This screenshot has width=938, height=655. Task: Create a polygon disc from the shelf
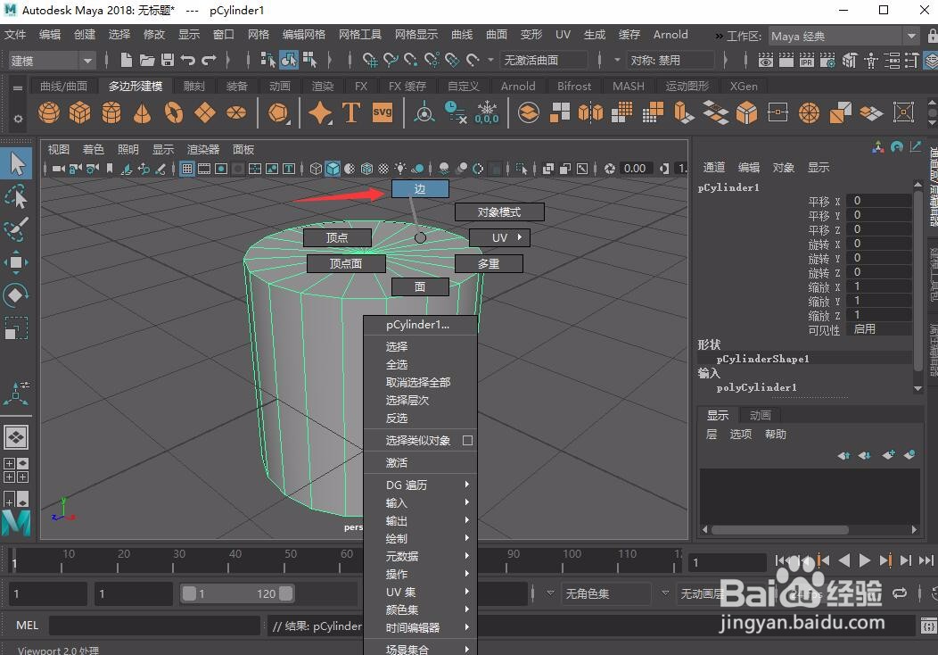coord(236,112)
